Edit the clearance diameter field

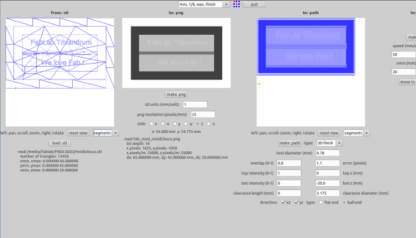[x=328, y=193]
